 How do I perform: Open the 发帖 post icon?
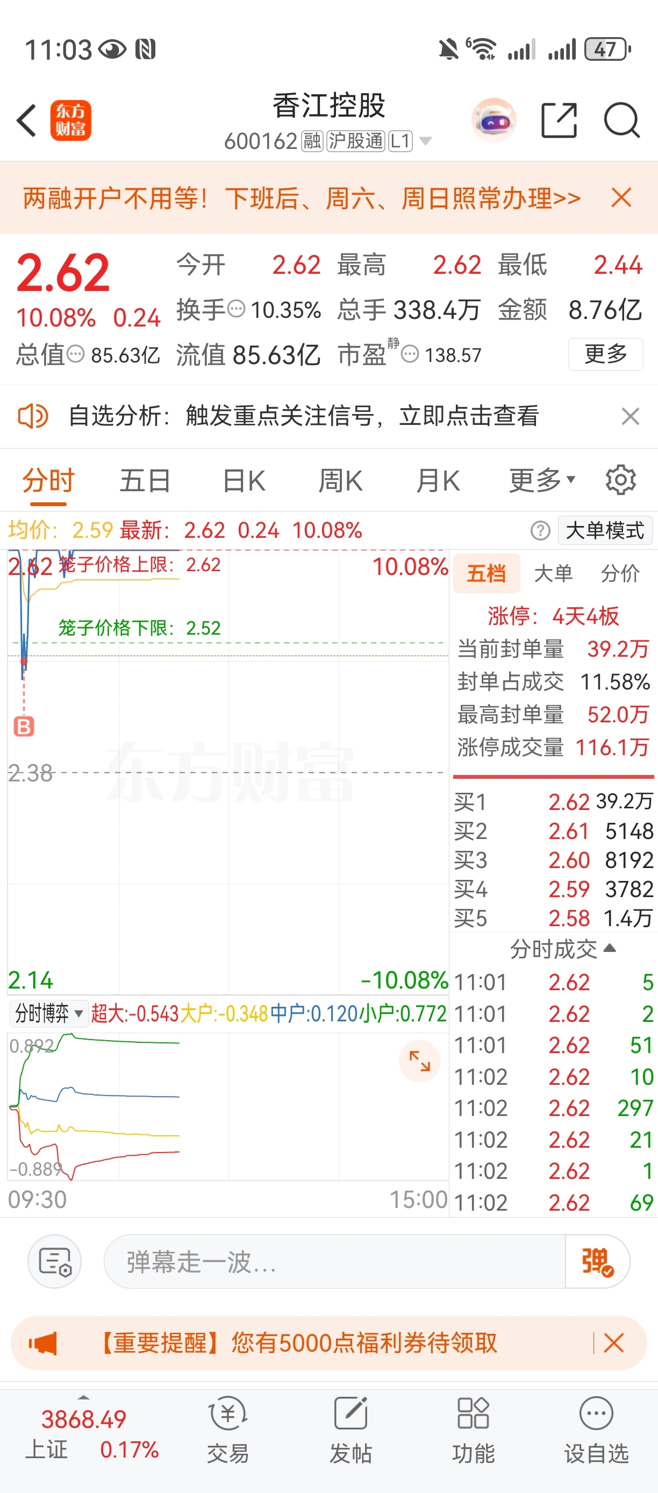tap(351, 1432)
